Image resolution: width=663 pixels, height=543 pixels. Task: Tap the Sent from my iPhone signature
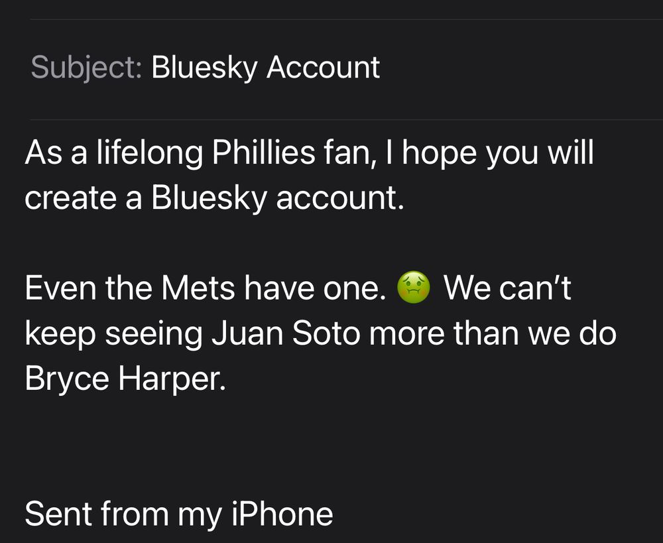pos(179,514)
